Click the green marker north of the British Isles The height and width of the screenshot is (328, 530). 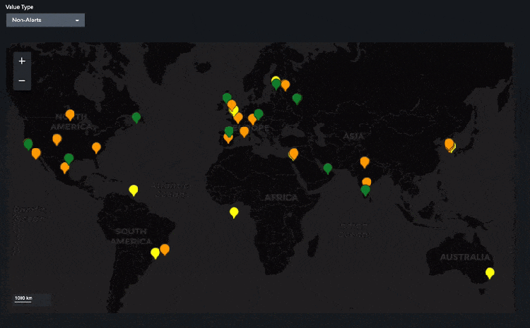click(x=227, y=97)
